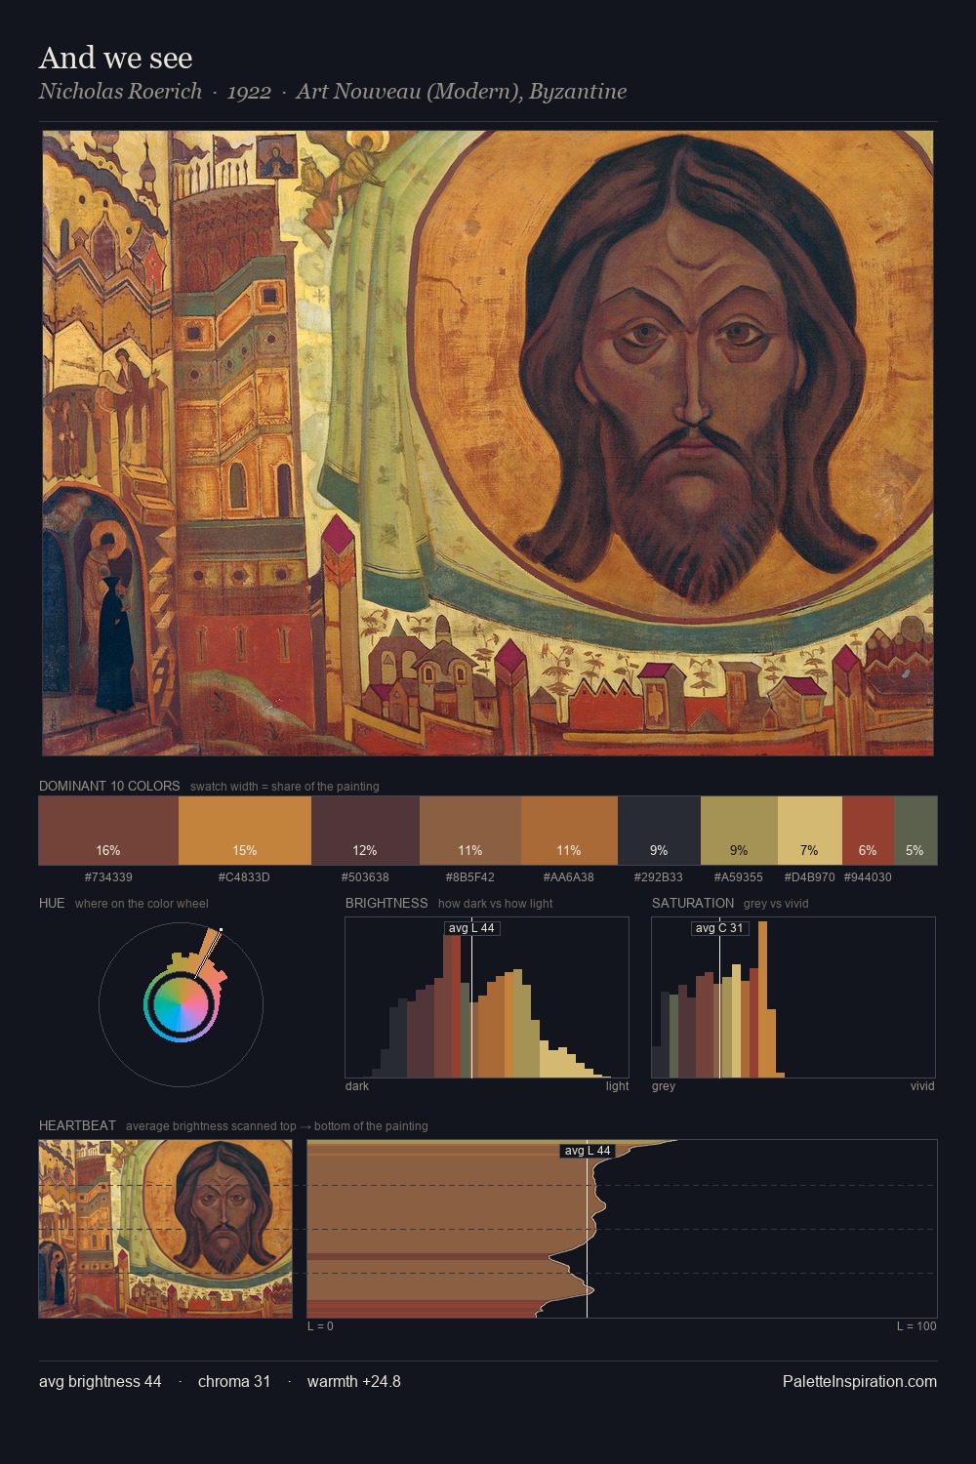Image resolution: width=976 pixels, height=1464 pixels.
Task: Click 'how dark vs how light' caption
Action: point(496,904)
